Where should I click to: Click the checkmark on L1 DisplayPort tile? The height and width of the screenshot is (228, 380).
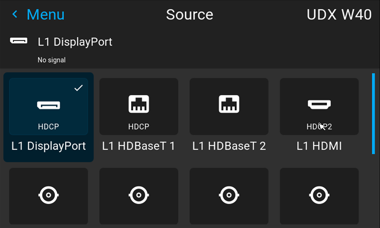click(79, 88)
